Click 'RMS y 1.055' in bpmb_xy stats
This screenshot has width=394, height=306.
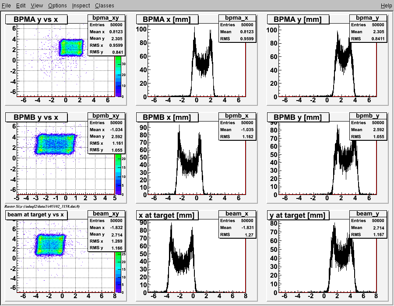point(106,150)
